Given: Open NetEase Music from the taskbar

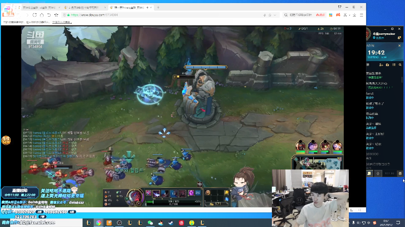Looking at the screenshot, I should click(x=181, y=222).
